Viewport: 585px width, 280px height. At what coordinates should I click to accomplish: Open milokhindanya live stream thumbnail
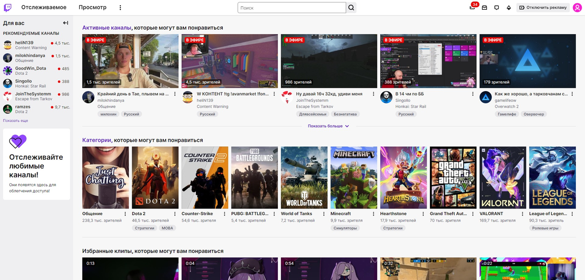(x=130, y=61)
